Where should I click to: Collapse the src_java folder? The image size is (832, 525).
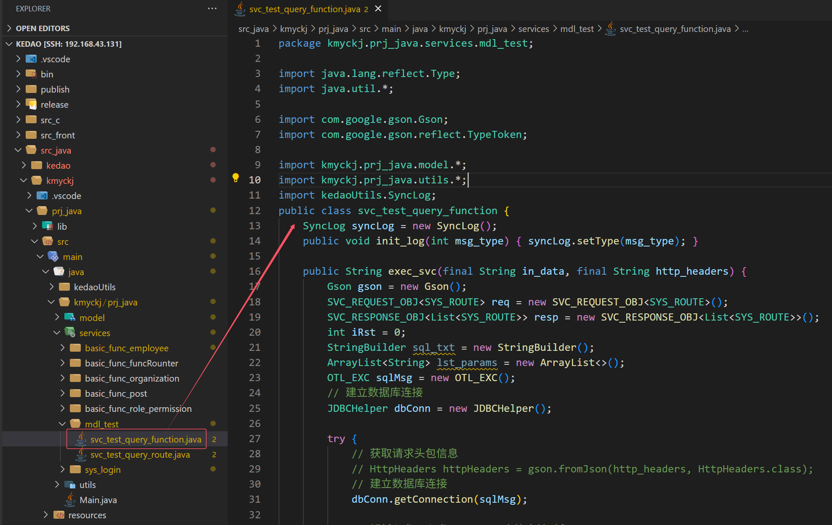pos(18,150)
